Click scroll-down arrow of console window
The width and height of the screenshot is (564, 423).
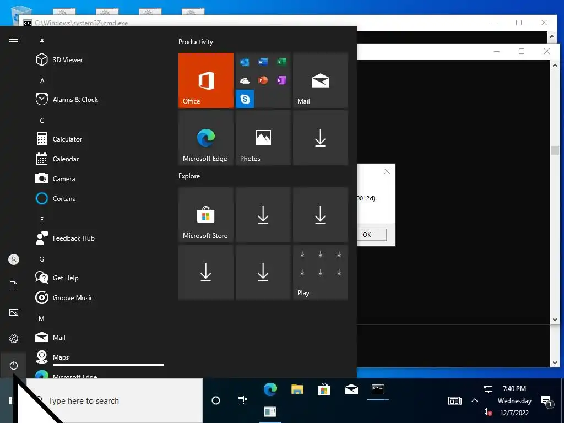(555, 320)
